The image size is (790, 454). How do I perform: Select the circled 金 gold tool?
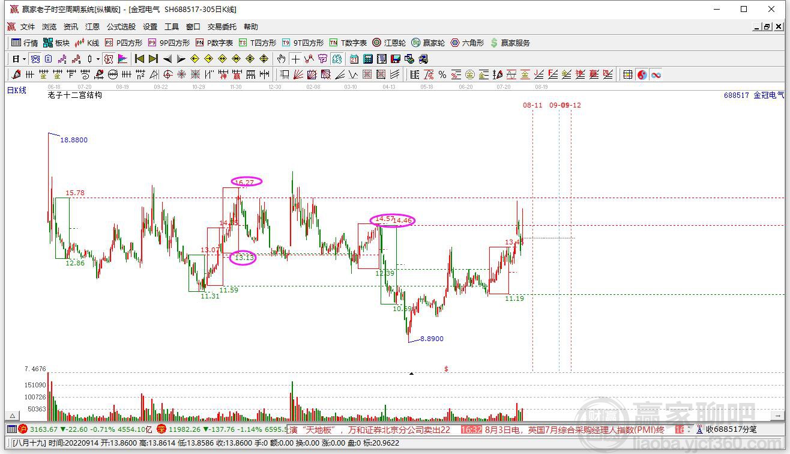pos(470,74)
